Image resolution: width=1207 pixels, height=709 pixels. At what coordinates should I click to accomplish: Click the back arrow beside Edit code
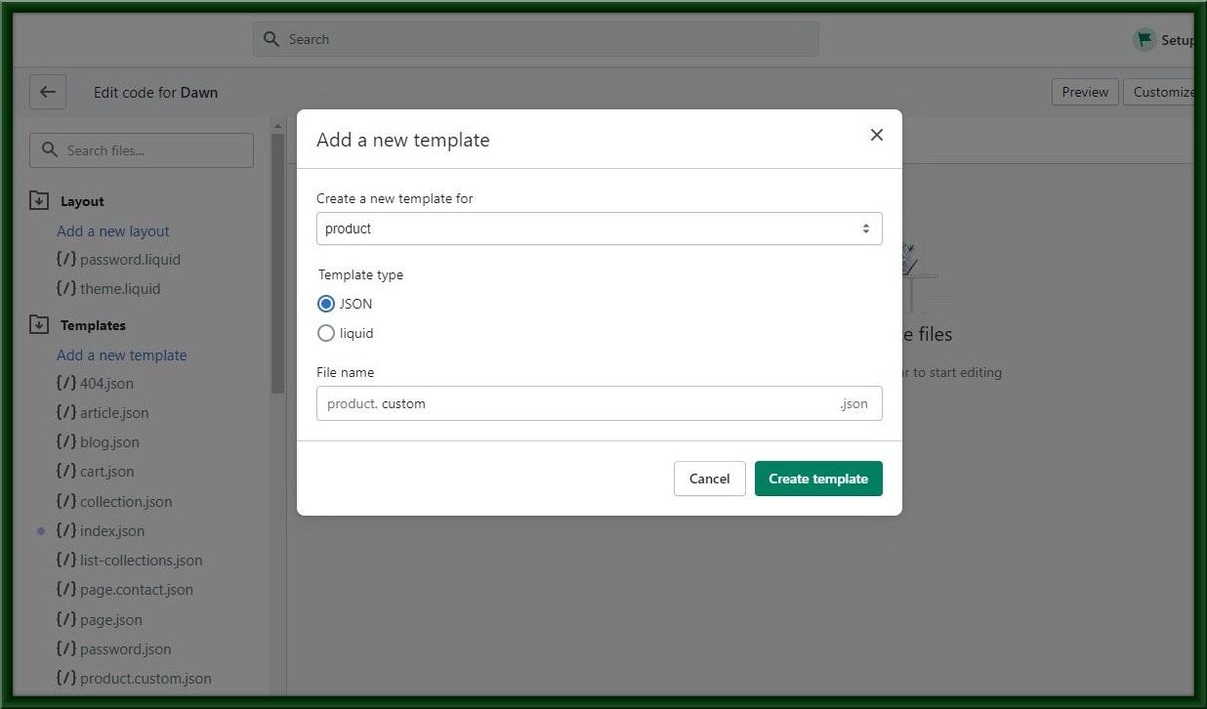tap(48, 93)
